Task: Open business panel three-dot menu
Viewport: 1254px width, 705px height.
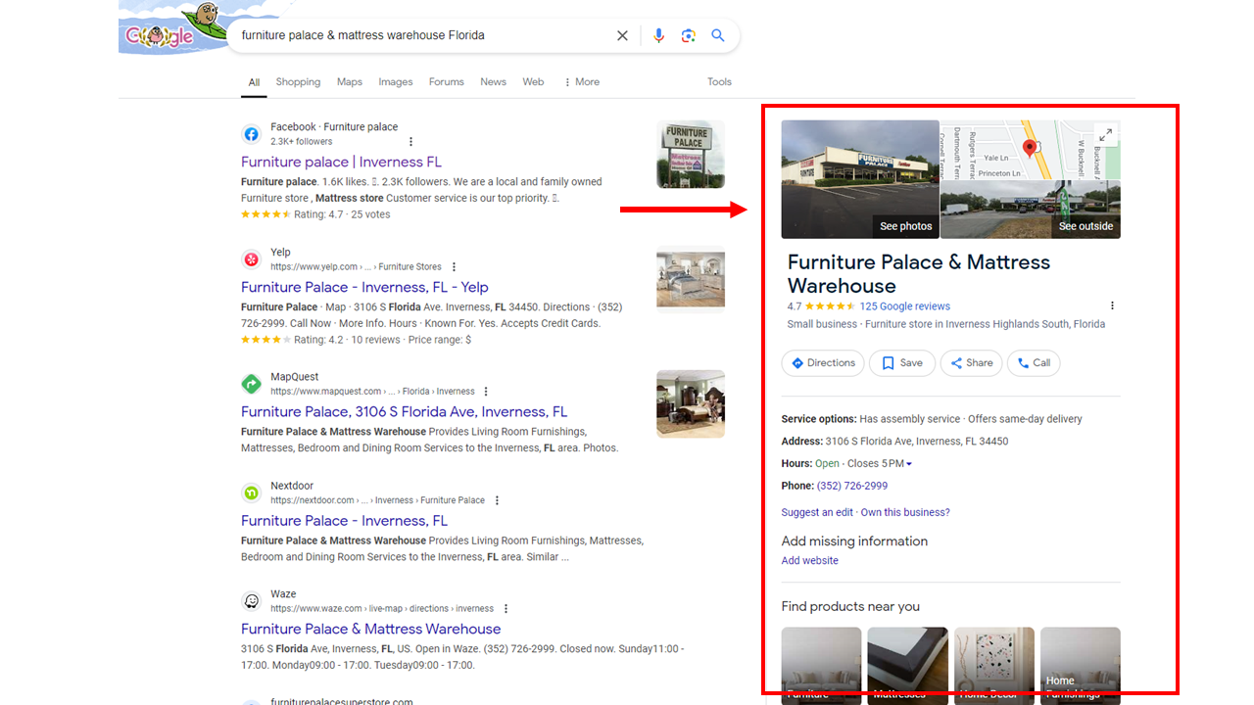Action: (x=1112, y=306)
